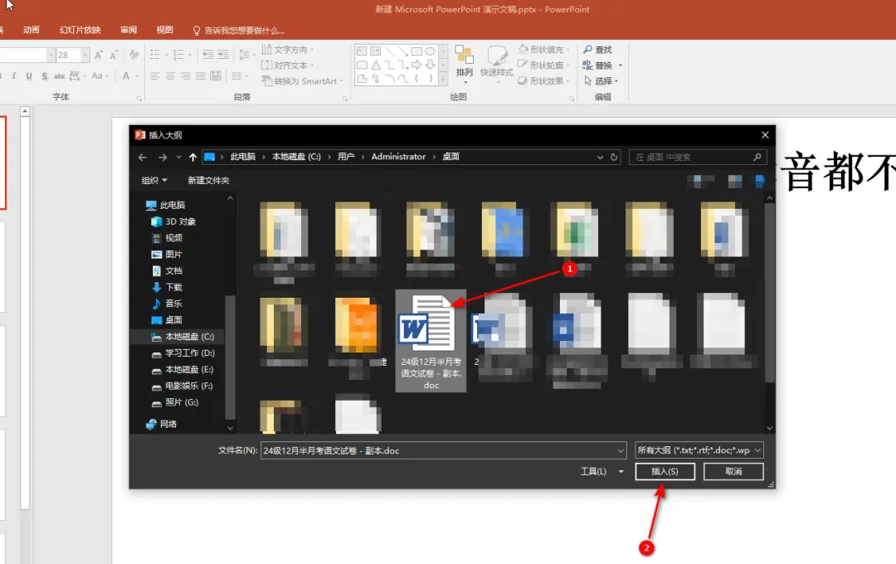Open the 审阅 ribbon tab
Screen dimensions: 896x564
pos(129,30)
